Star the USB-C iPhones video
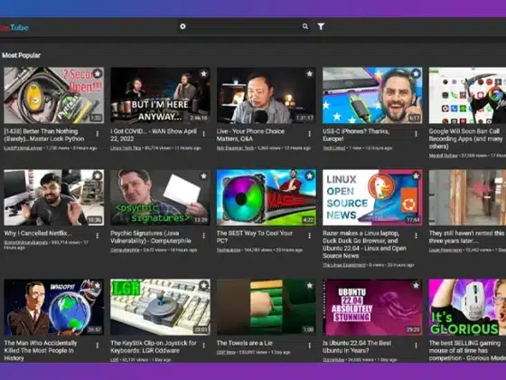The width and height of the screenshot is (506, 380). click(x=416, y=73)
